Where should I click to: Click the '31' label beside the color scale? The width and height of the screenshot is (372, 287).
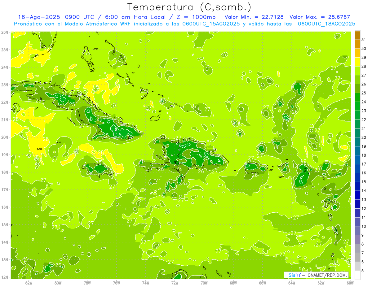[364, 40]
